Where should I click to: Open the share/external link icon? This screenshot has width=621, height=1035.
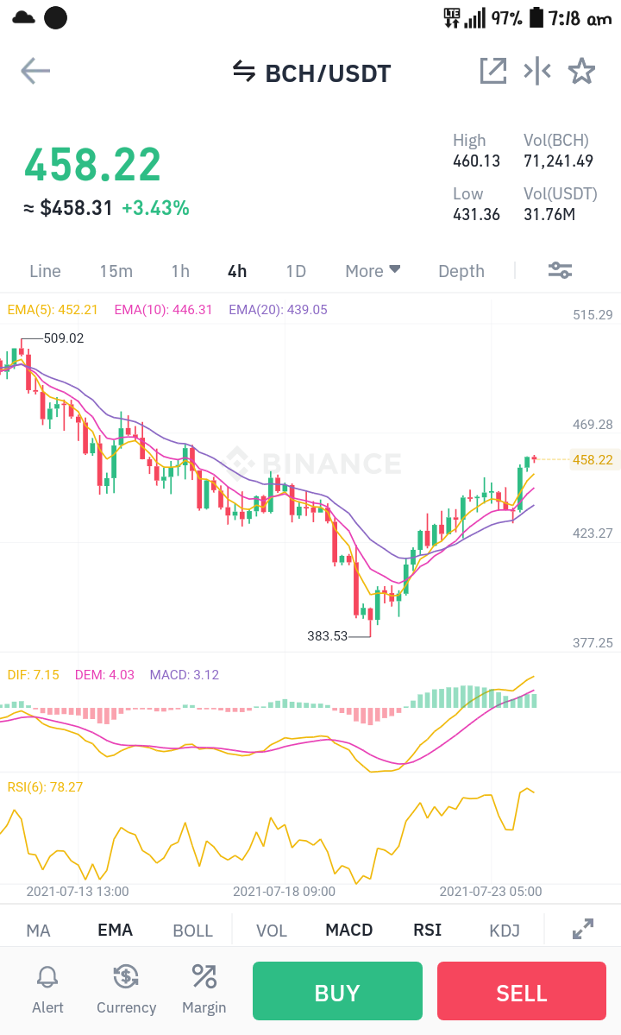point(493,71)
